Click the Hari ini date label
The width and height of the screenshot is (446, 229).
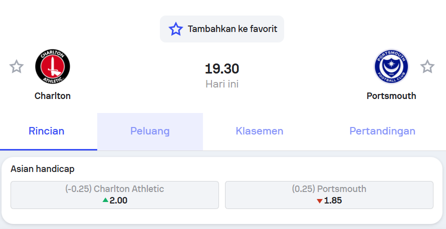point(222,84)
